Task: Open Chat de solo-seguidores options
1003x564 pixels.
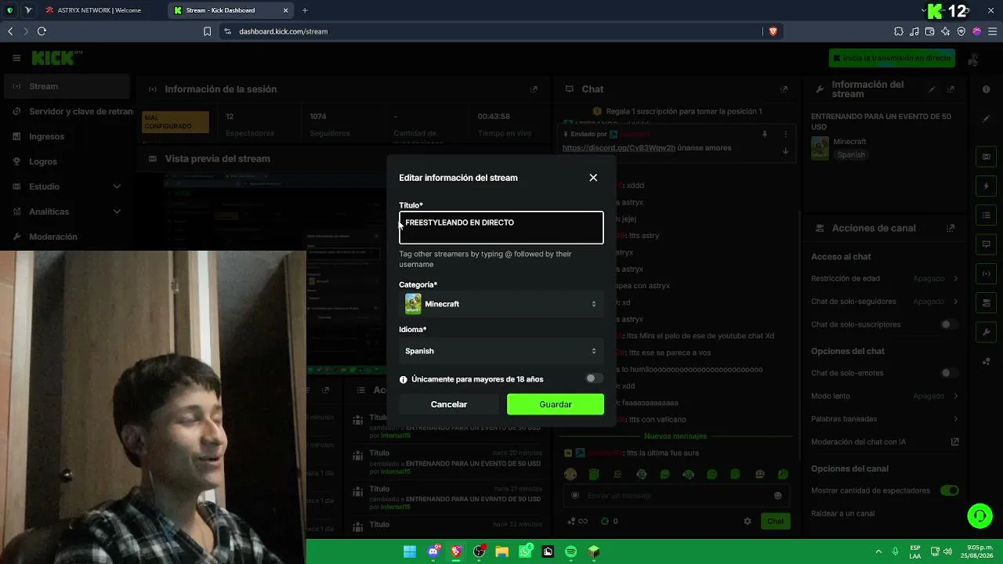Action: pos(885,302)
